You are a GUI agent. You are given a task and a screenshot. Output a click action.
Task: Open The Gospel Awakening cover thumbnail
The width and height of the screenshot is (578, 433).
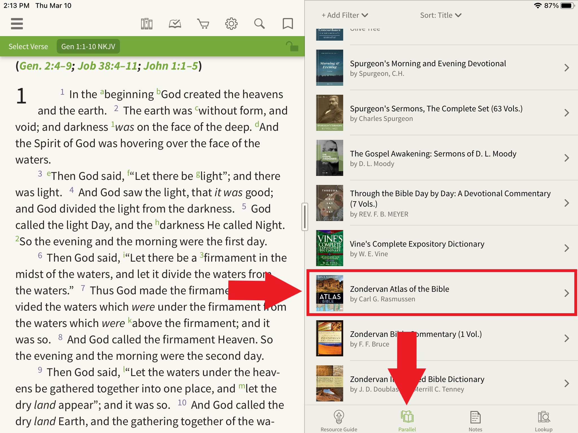pos(330,158)
